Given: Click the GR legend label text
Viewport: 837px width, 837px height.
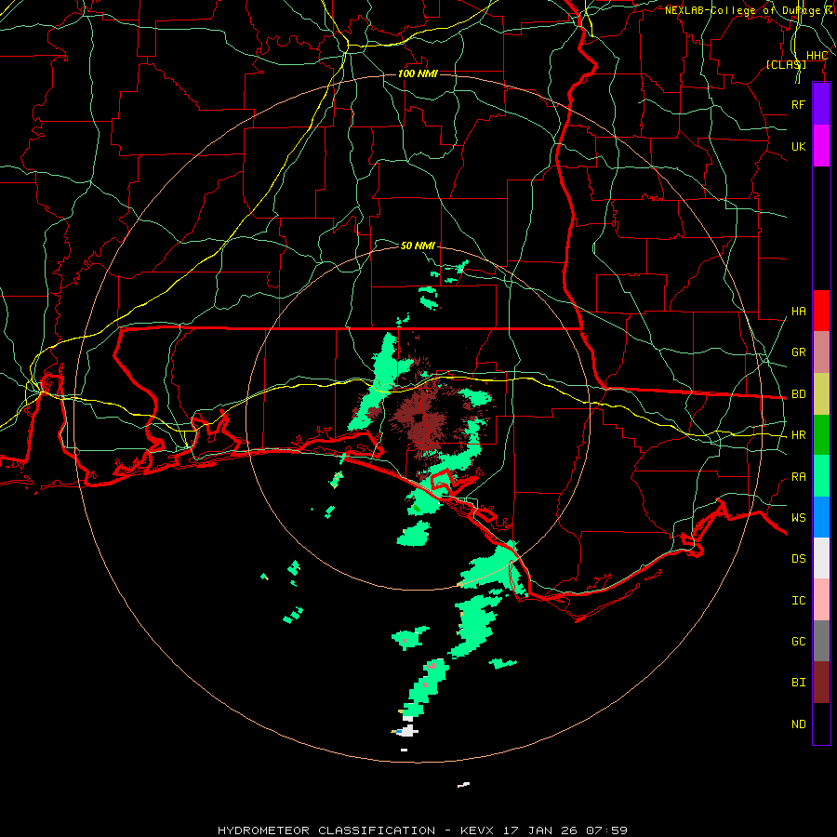Looking at the screenshot, I should click(798, 352).
